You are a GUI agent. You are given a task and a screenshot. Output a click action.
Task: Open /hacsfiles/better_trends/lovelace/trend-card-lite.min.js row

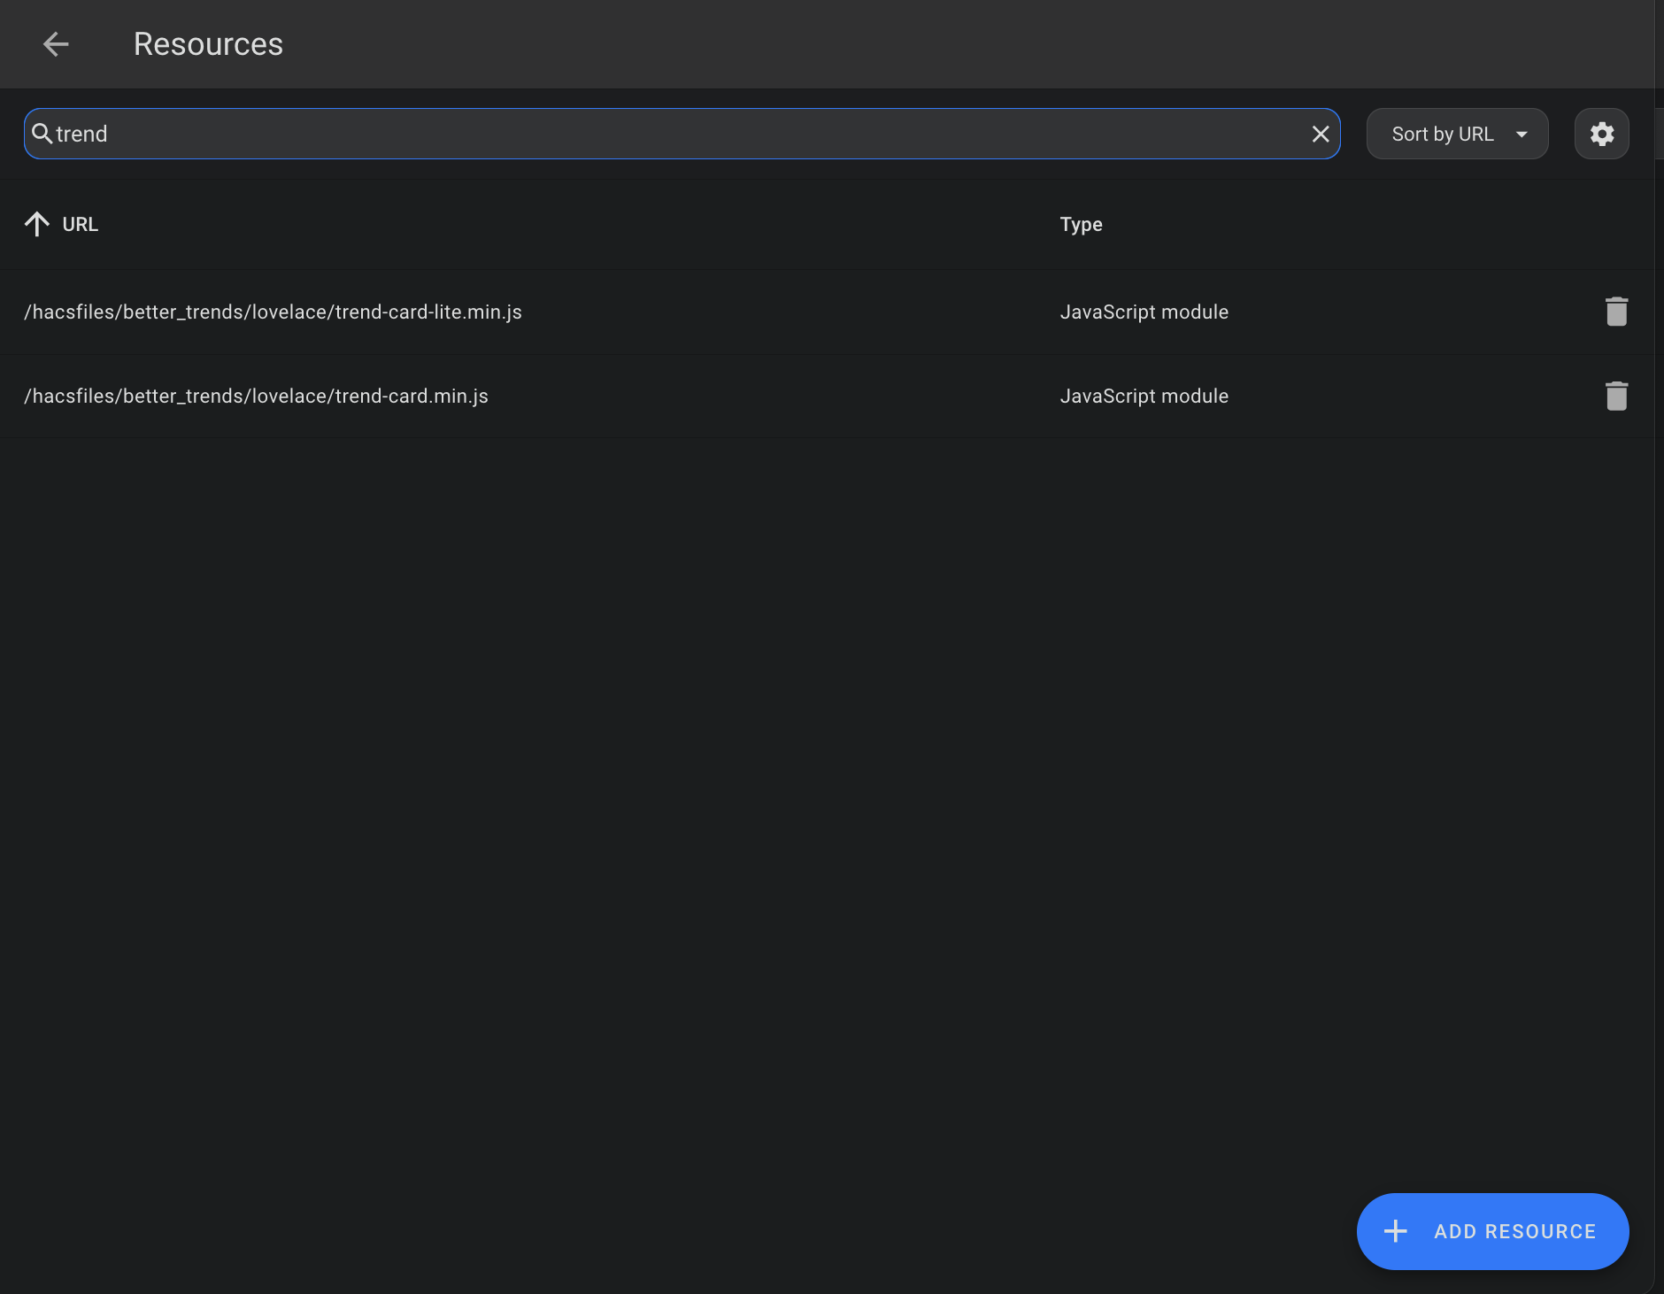click(827, 312)
